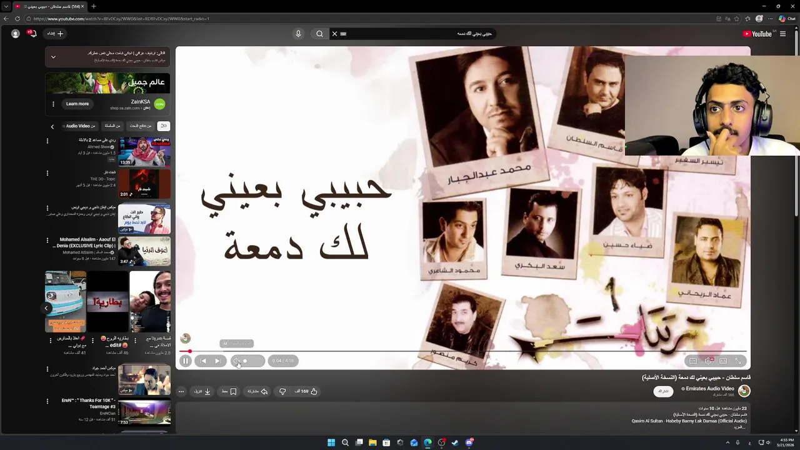Open the EreN 'Thanks For 10K' Teamtage video

pyautogui.click(x=144, y=413)
